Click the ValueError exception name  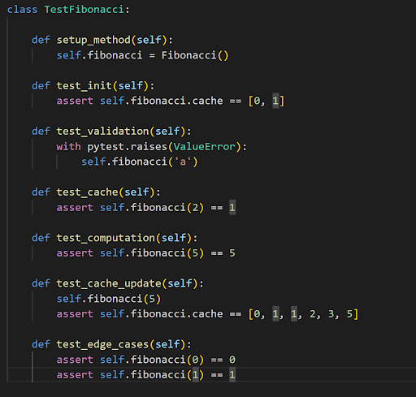(204, 147)
